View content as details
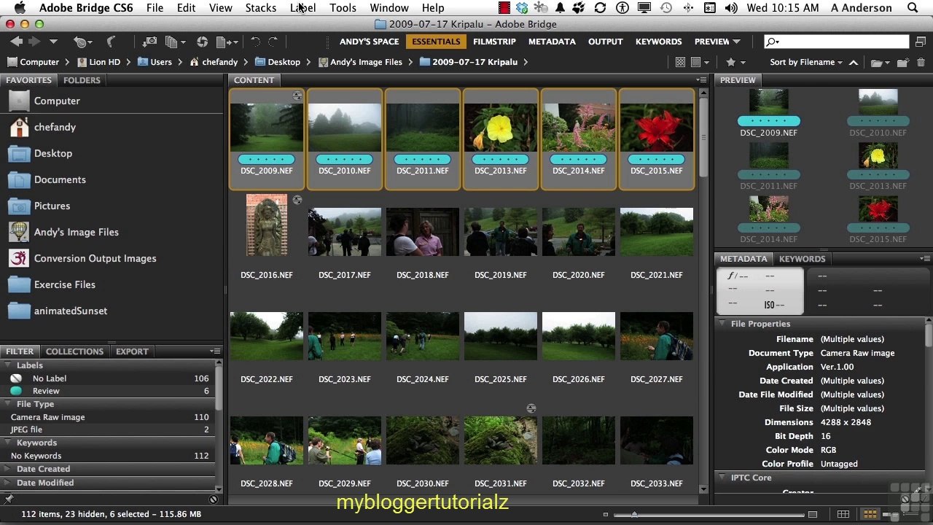The image size is (933, 525). click(x=891, y=514)
